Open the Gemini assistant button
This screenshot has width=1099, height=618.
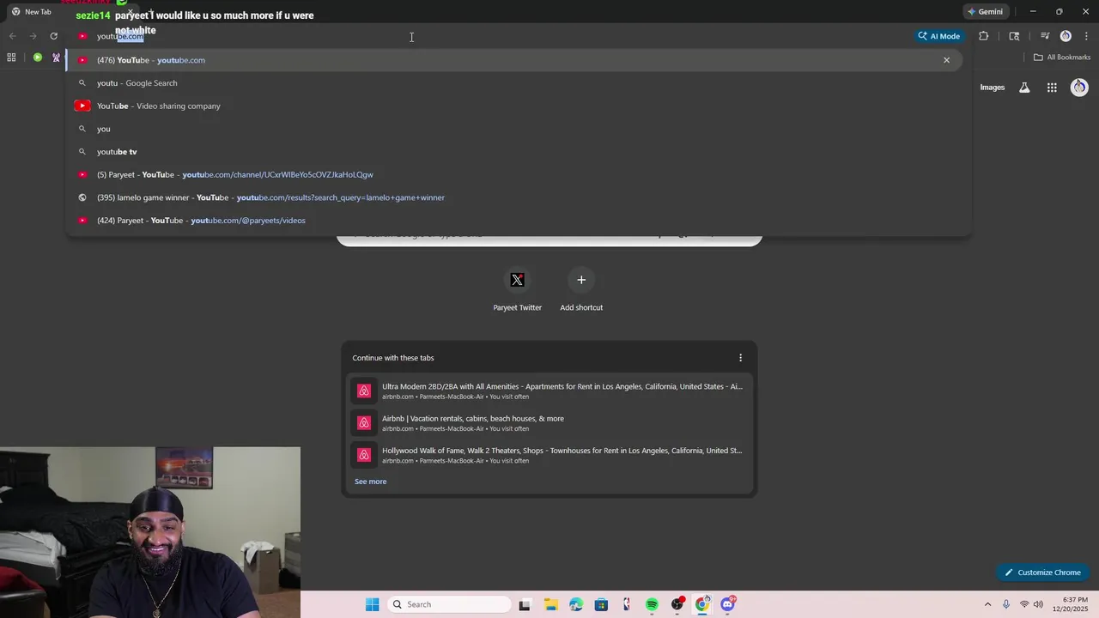pos(984,12)
